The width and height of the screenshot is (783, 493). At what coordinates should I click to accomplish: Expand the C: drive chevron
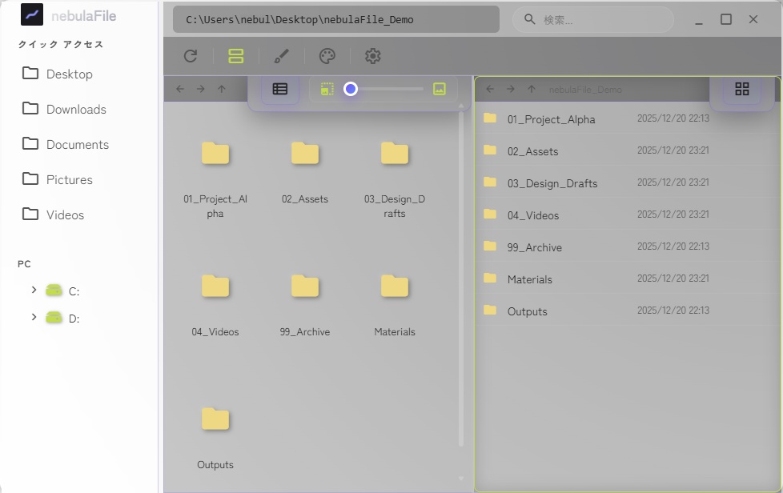34,290
